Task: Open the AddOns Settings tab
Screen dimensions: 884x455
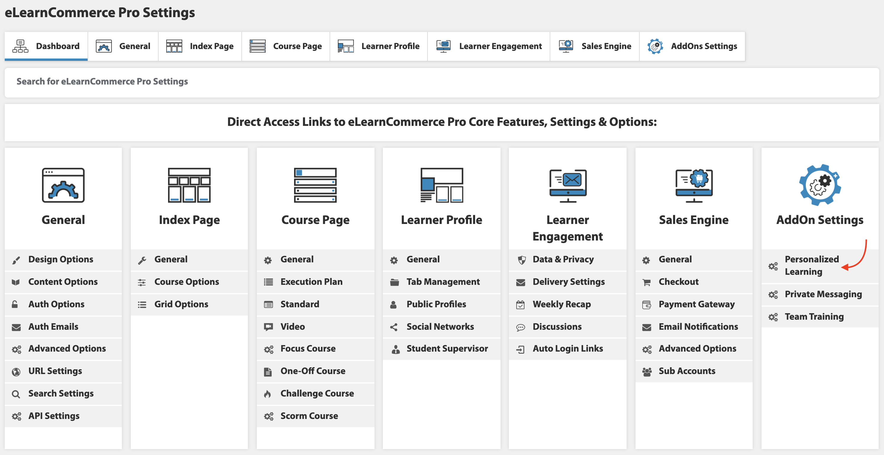Action: pos(692,46)
